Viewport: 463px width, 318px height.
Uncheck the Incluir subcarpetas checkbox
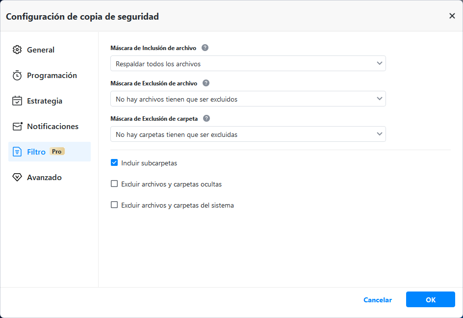(x=114, y=163)
